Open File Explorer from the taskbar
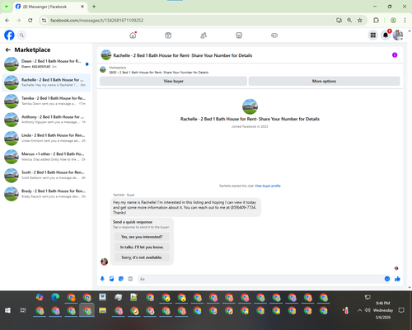This screenshot has width=412, height=330. pyautogui.click(x=103, y=311)
